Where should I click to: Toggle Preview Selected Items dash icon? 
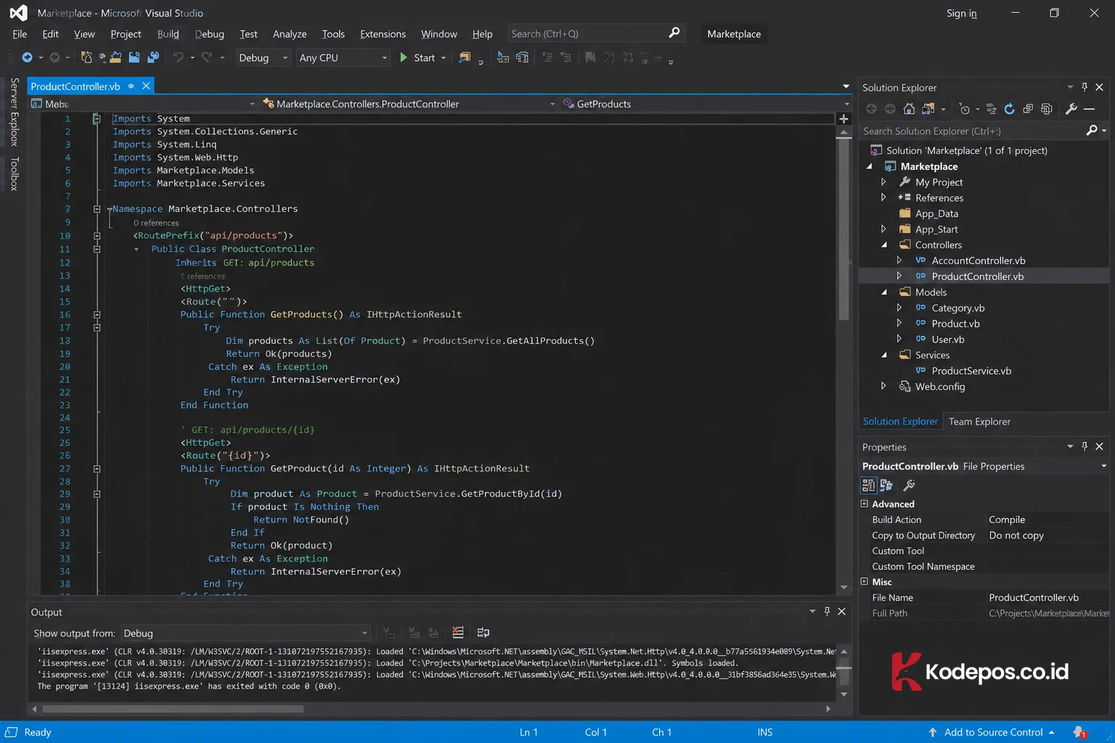click(1089, 109)
